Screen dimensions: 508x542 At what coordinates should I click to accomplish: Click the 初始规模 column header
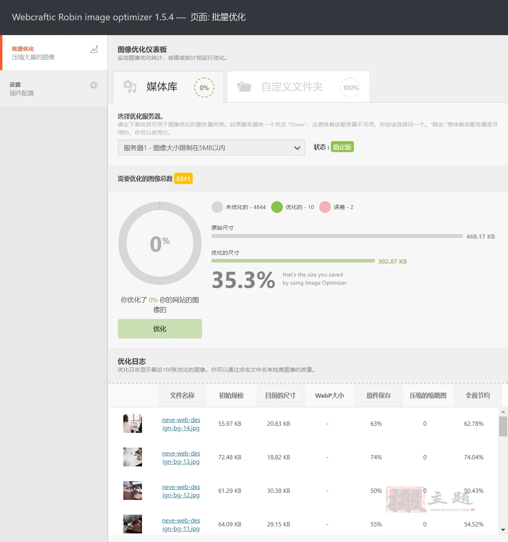point(231,395)
